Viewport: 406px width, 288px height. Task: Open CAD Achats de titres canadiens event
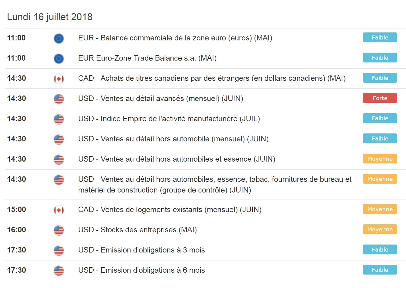(212, 78)
